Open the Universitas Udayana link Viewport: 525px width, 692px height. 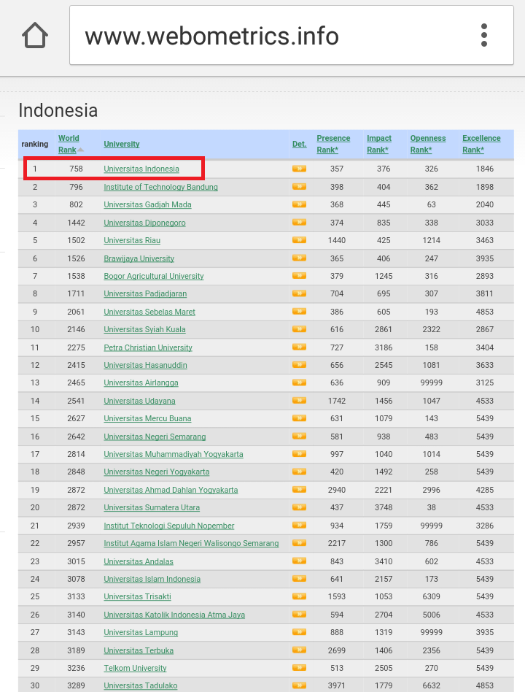[140, 401]
